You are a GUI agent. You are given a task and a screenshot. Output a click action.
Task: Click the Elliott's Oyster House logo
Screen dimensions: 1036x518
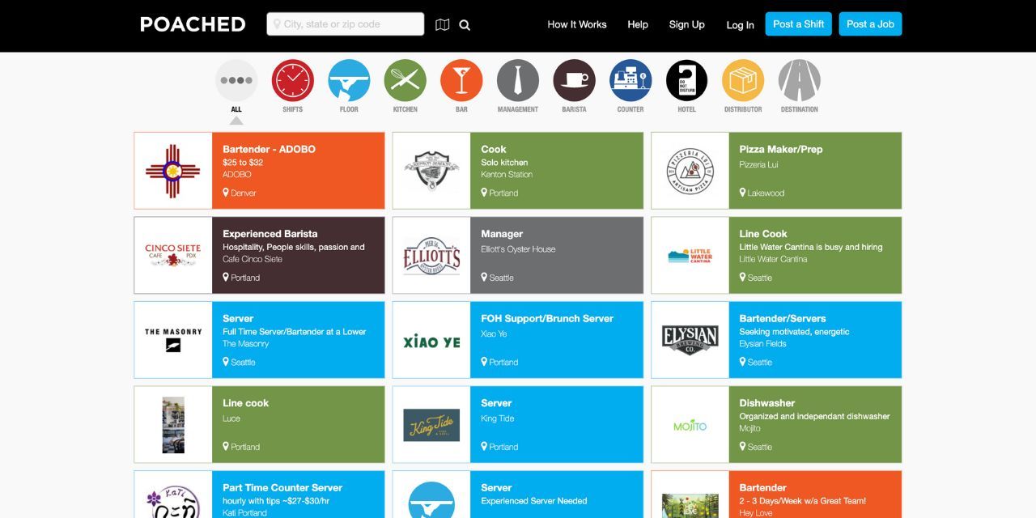pyautogui.click(x=431, y=255)
